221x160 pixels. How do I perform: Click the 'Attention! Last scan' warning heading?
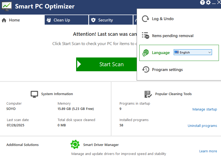pyautogui.click(x=105, y=34)
